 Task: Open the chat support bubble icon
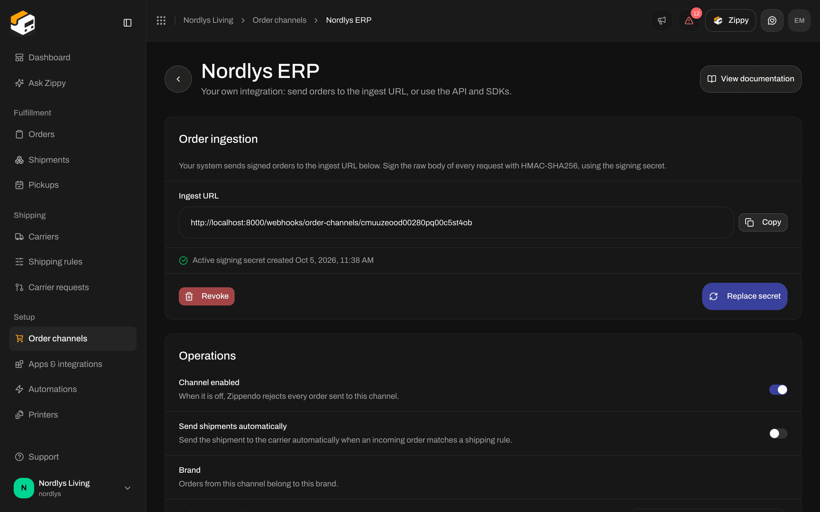click(772, 20)
